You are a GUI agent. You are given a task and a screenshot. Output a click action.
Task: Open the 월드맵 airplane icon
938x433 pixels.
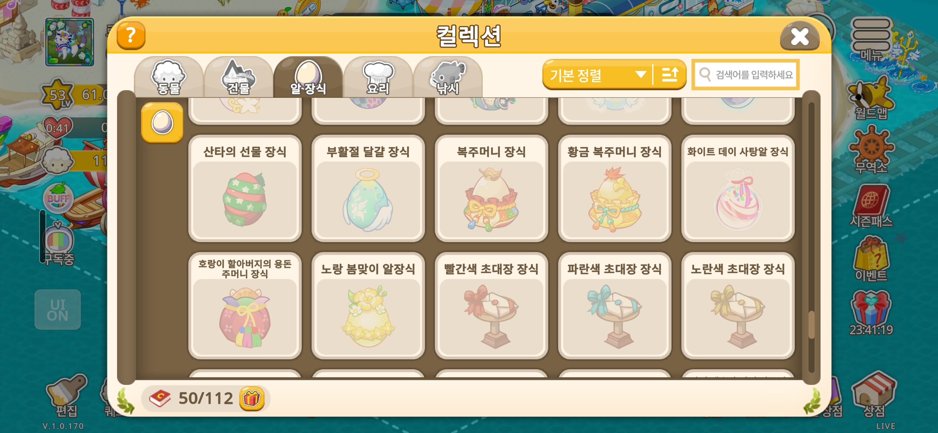[871, 99]
